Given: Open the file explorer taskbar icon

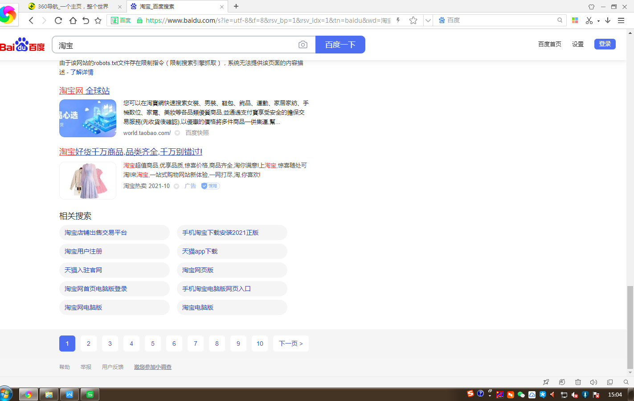Looking at the screenshot, I should [x=49, y=394].
